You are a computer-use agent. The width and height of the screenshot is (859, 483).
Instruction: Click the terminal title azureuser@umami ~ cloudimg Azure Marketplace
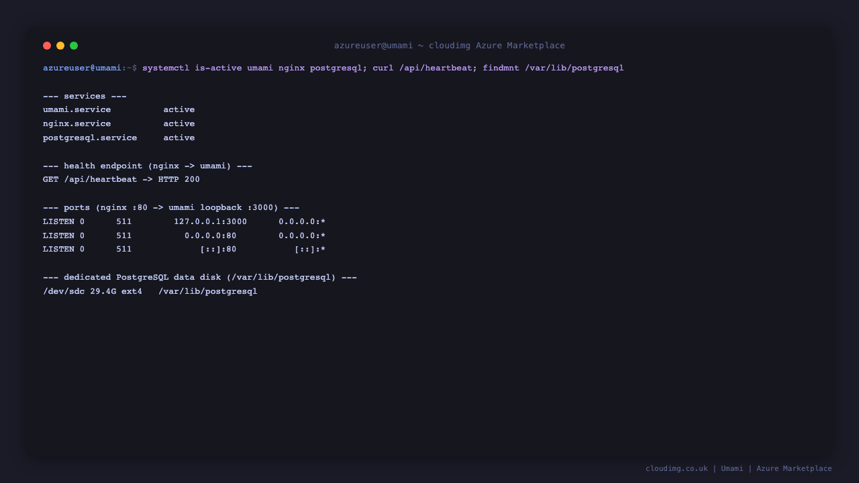(x=450, y=46)
